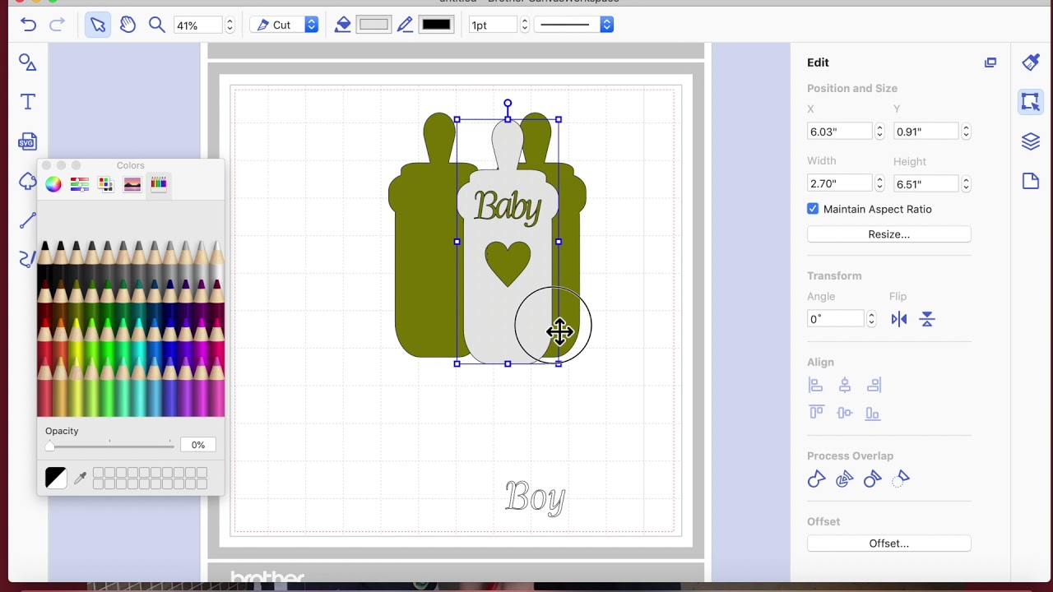The height and width of the screenshot is (592, 1053).
Task: Open the line style dropdown
Action: pyautogui.click(x=573, y=25)
